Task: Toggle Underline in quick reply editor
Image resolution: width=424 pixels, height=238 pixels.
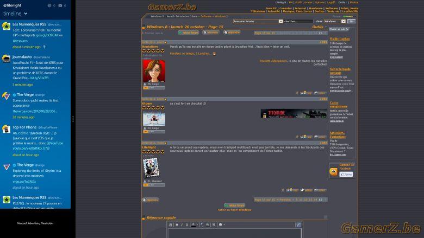Action: tap(186, 225)
